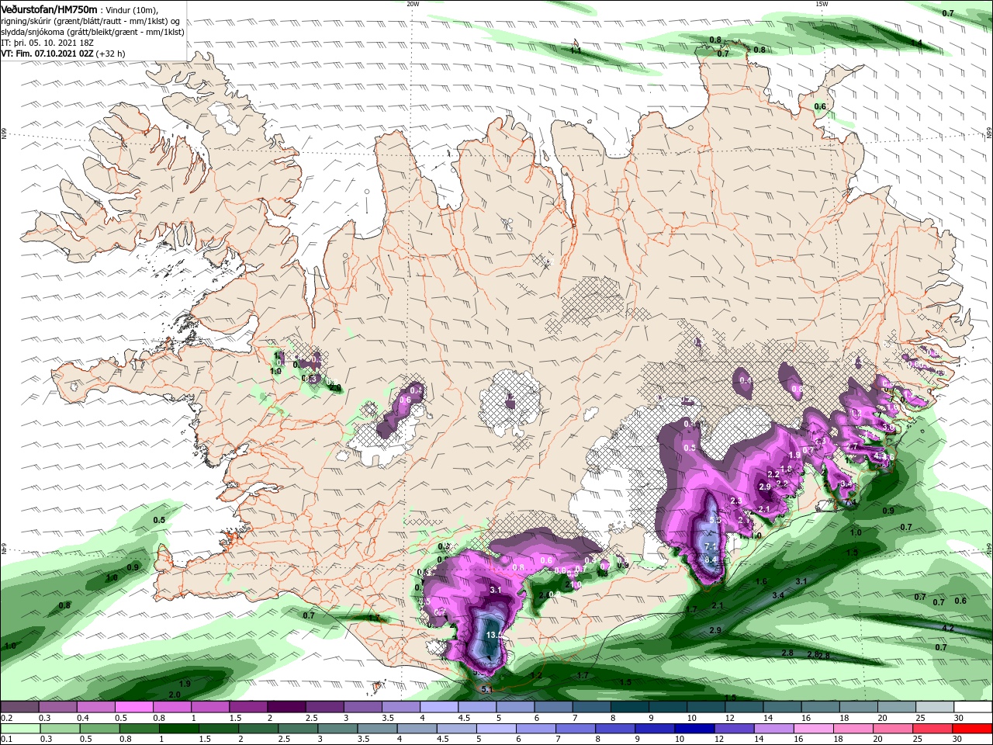Click the 8.4 precipitation value on map
Viewport: 993px width, 745px height.
(711, 559)
